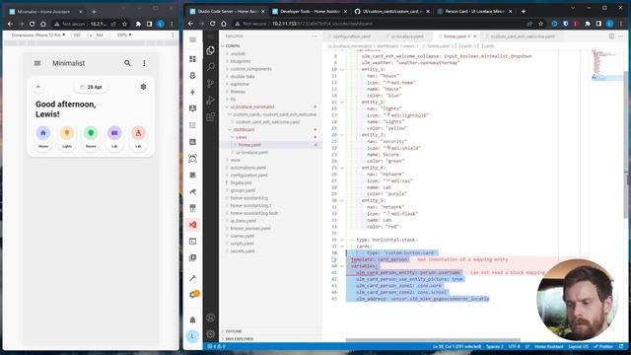Open Explorer panel more actions menu

(x=315, y=36)
